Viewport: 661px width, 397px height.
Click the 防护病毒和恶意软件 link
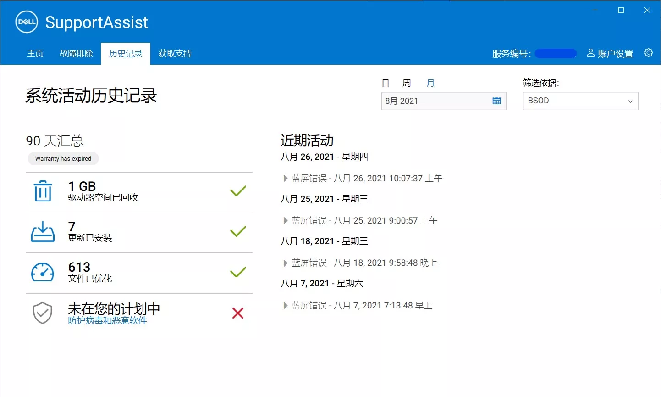pos(107,320)
